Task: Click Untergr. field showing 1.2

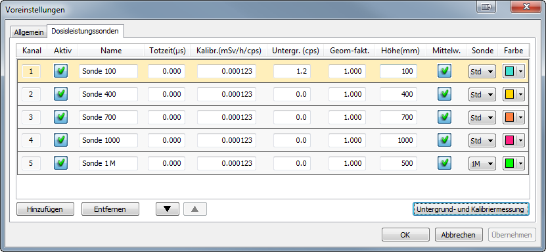Action: 292,72
